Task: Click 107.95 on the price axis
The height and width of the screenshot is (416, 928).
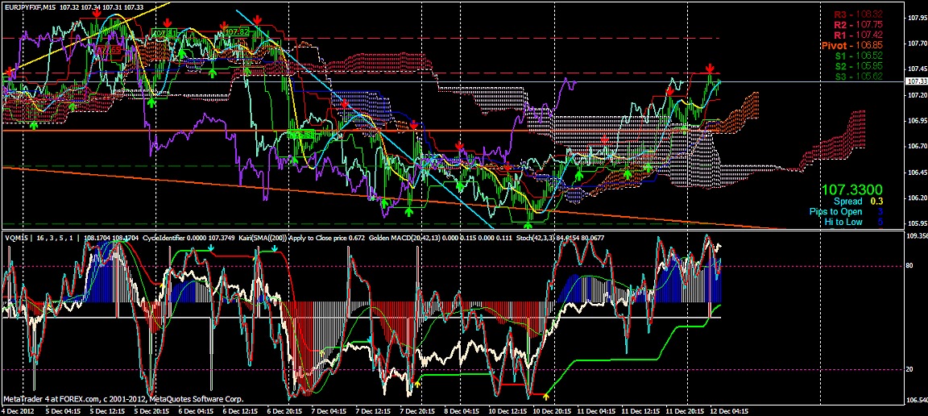Action: pos(916,18)
